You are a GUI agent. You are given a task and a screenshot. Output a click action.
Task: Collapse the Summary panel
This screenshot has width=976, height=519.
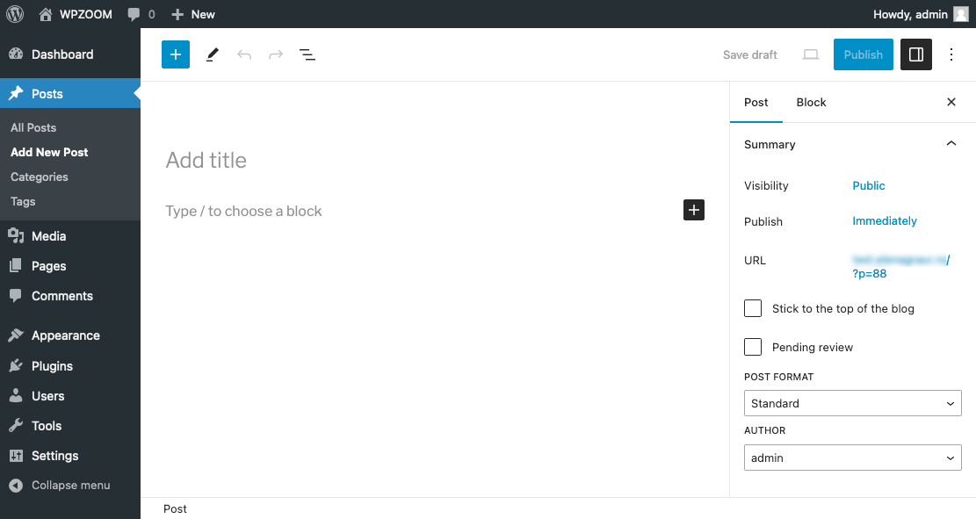tap(852, 144)
